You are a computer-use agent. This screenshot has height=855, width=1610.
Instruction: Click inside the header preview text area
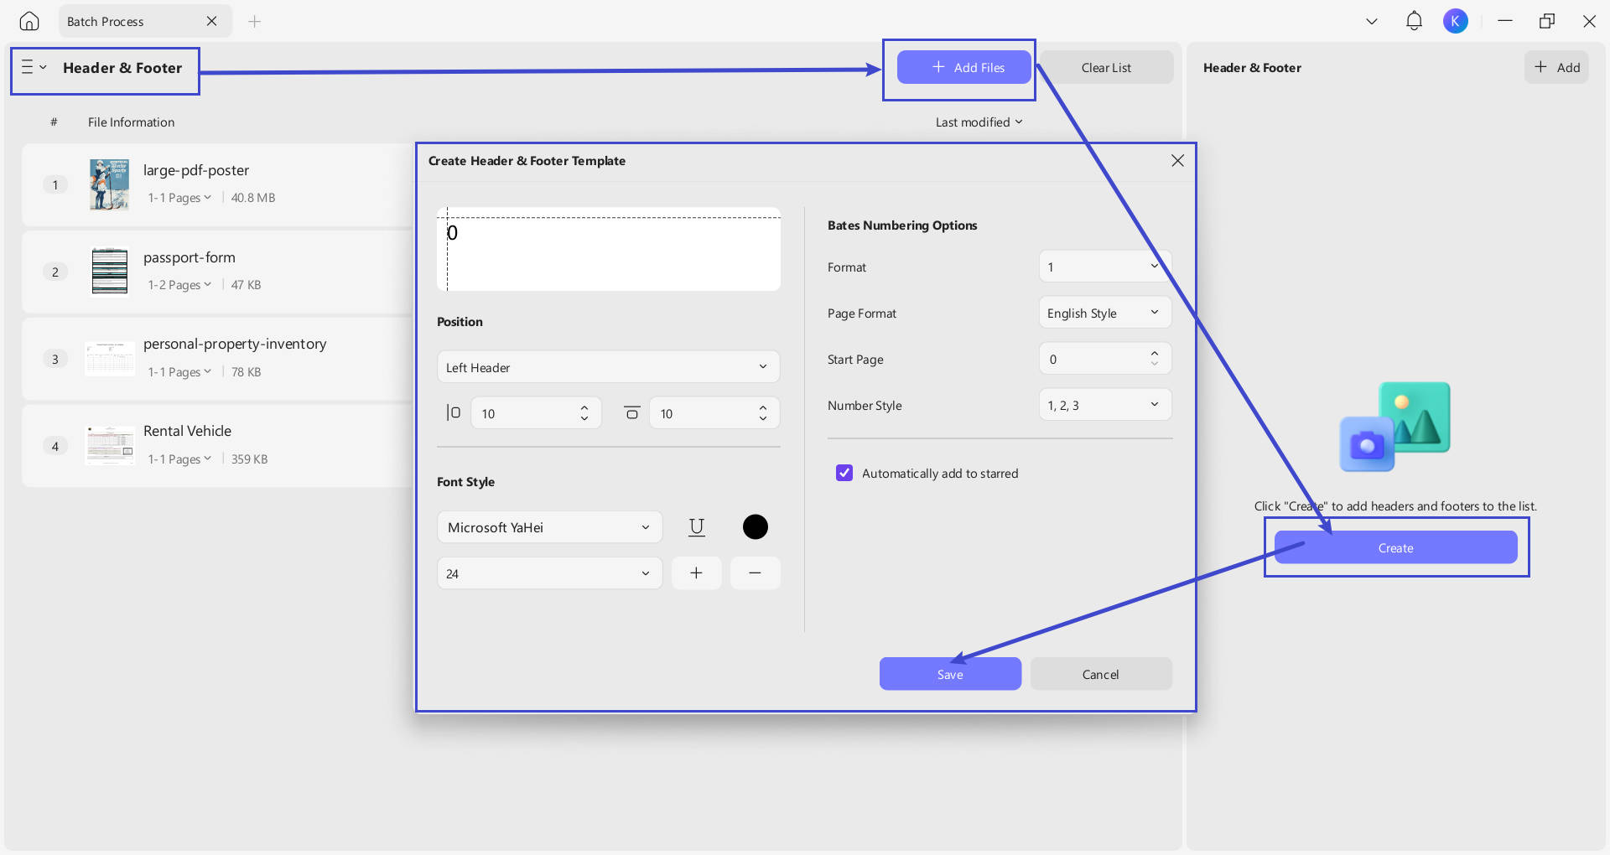click(609, 249)
